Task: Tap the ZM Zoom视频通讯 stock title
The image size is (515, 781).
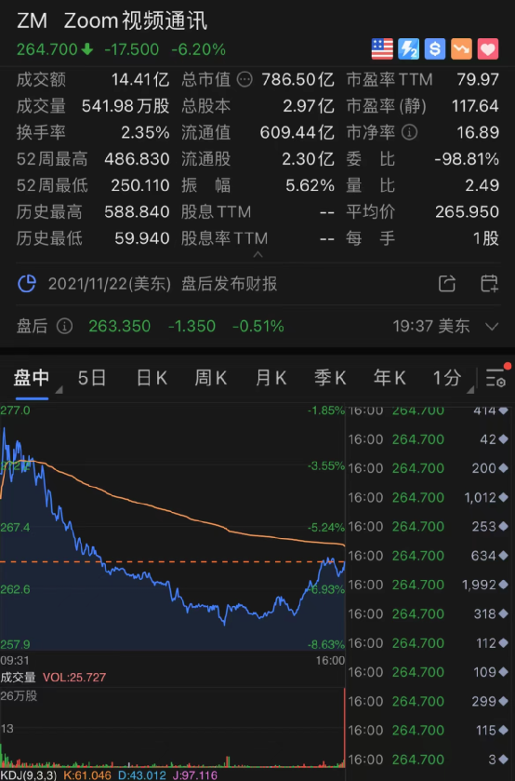Action: click(x=112, y=20)
